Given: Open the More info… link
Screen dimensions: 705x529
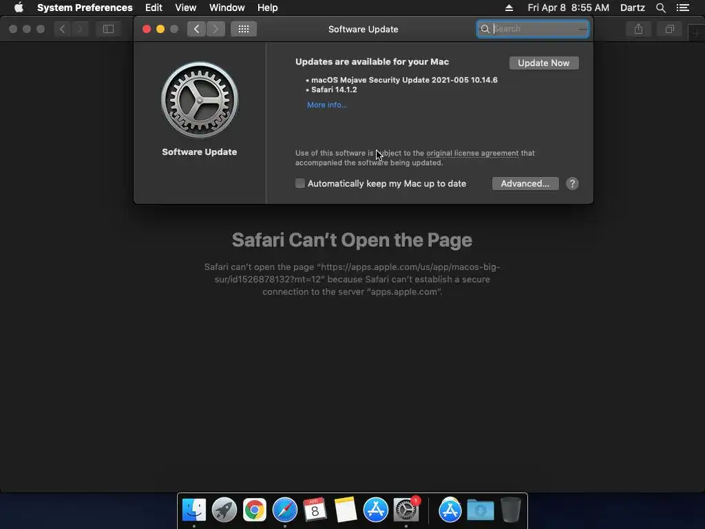Looking at the screenshot, I should (x=327, y=105).
